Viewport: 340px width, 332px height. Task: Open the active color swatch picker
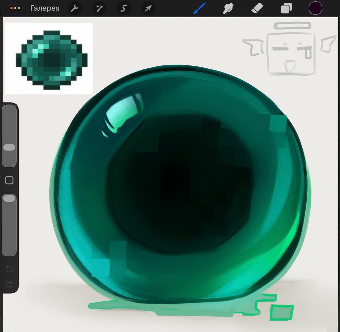(x=315, y=8)
